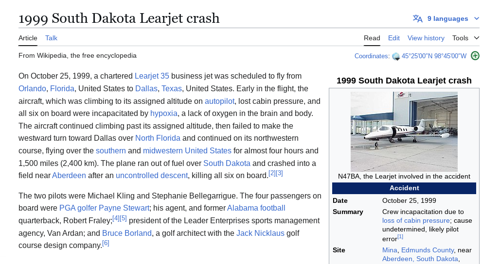The height and width of the screenshot is (264, 482).
Task: Open coordinates 45°25′00″N 98°45′00″W link
Action: click(x=434, y=56)
